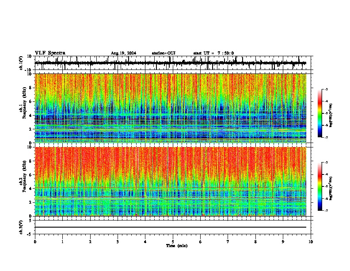Click the "4" kHz tick on ch.1 spectrogram axis
The image size is (350, 271).
click(x=31, y=116)
